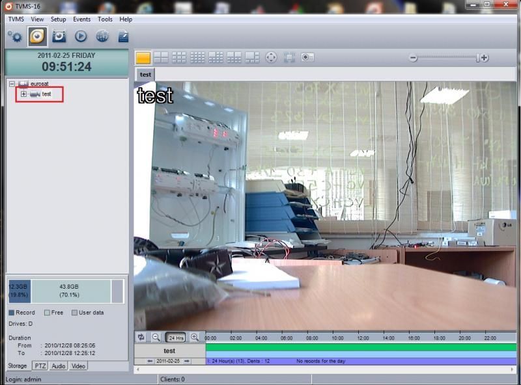Toggle the full screen view icon
Viewport: 521px width, 385px height.
click(x=289, y=58)
